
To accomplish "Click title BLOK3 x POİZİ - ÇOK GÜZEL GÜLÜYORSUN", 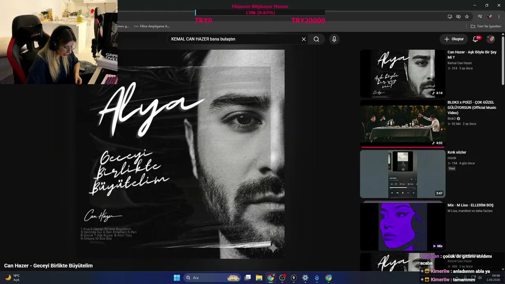I will 472,107.
